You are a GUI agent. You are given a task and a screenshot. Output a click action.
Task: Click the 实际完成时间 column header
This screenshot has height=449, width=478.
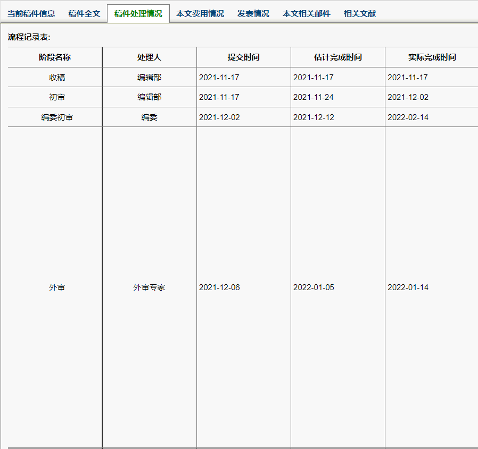coord(432,57)
